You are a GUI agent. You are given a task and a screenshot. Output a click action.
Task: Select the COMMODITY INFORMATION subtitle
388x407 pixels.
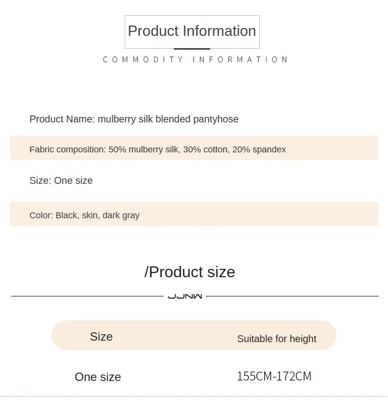click(195, 60)
